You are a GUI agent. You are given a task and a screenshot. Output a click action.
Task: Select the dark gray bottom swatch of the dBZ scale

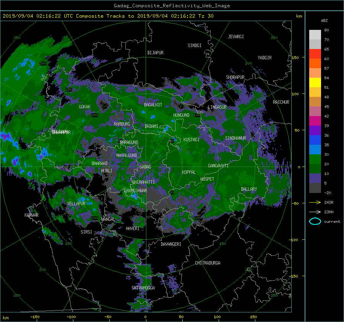pyautogui.click(x=315, y=188)
